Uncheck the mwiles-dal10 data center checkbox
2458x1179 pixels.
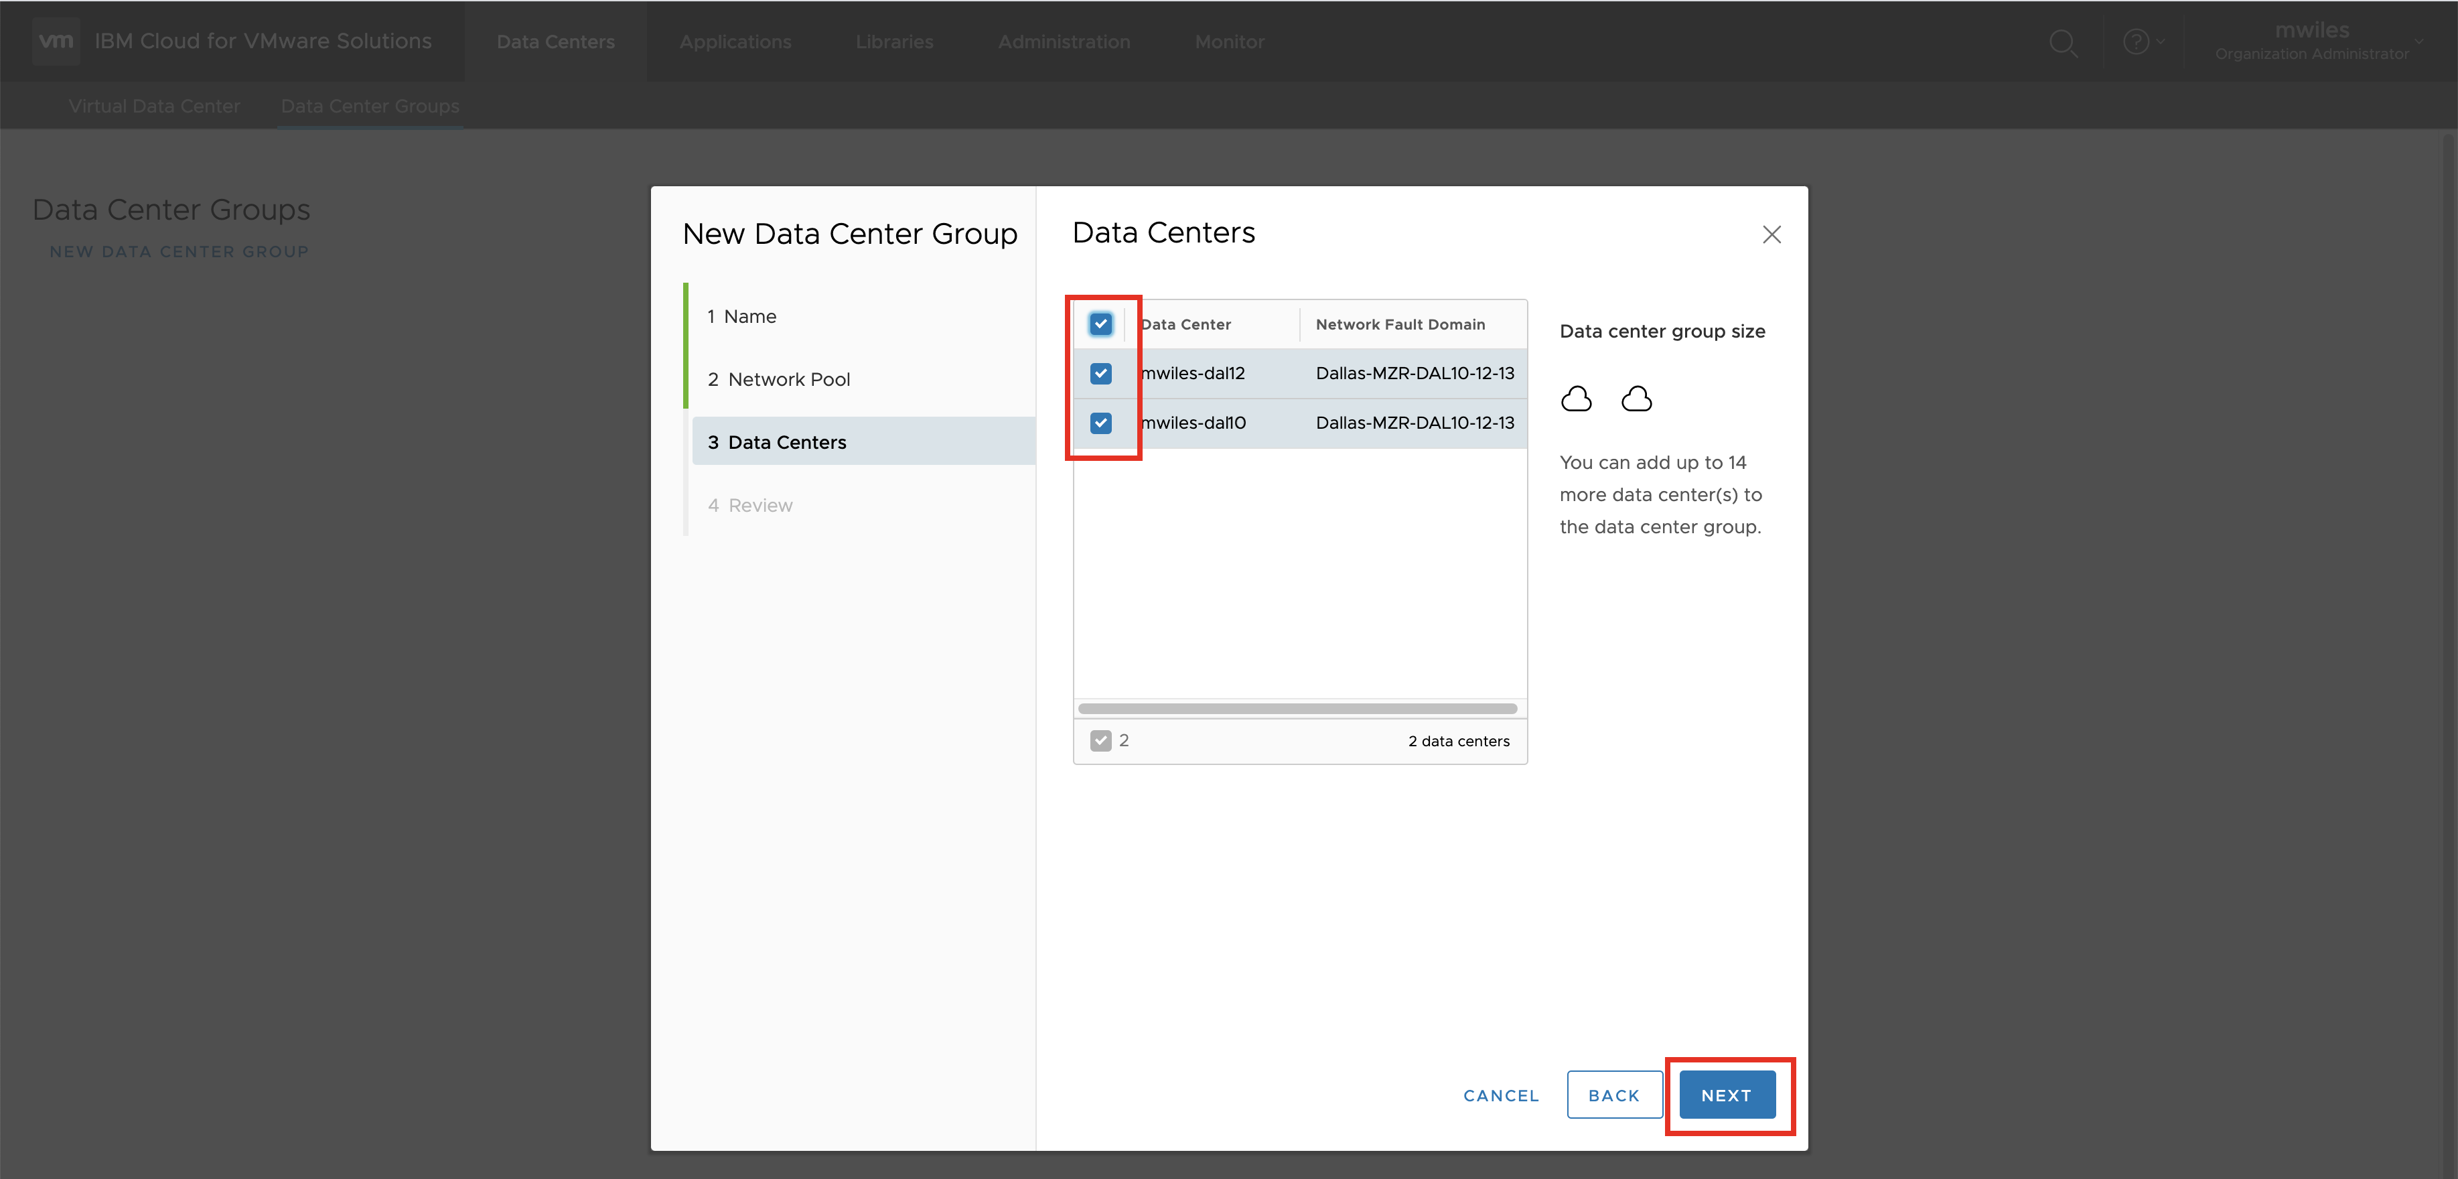pyautogui.click(x=1100, y=423)
